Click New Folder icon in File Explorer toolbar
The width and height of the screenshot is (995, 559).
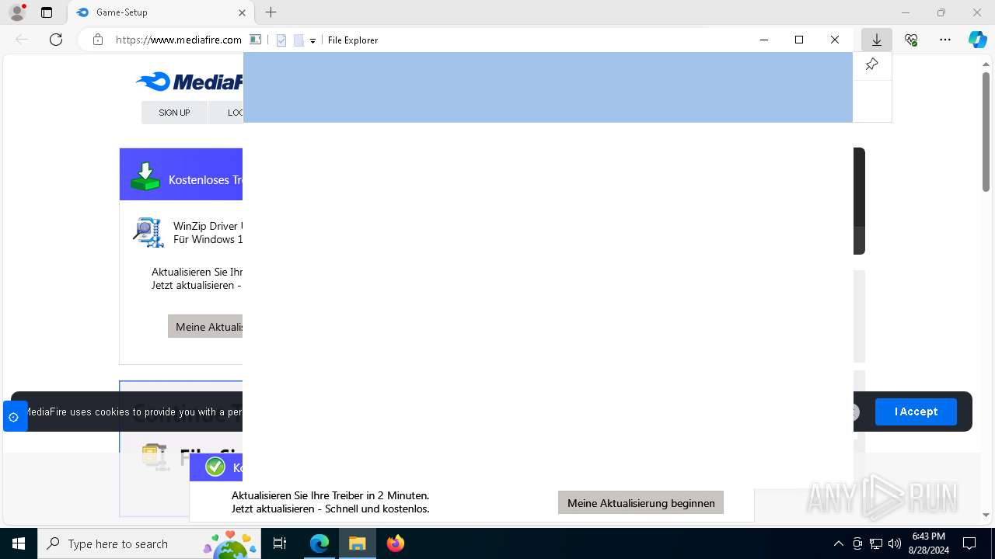pos(298,40)
